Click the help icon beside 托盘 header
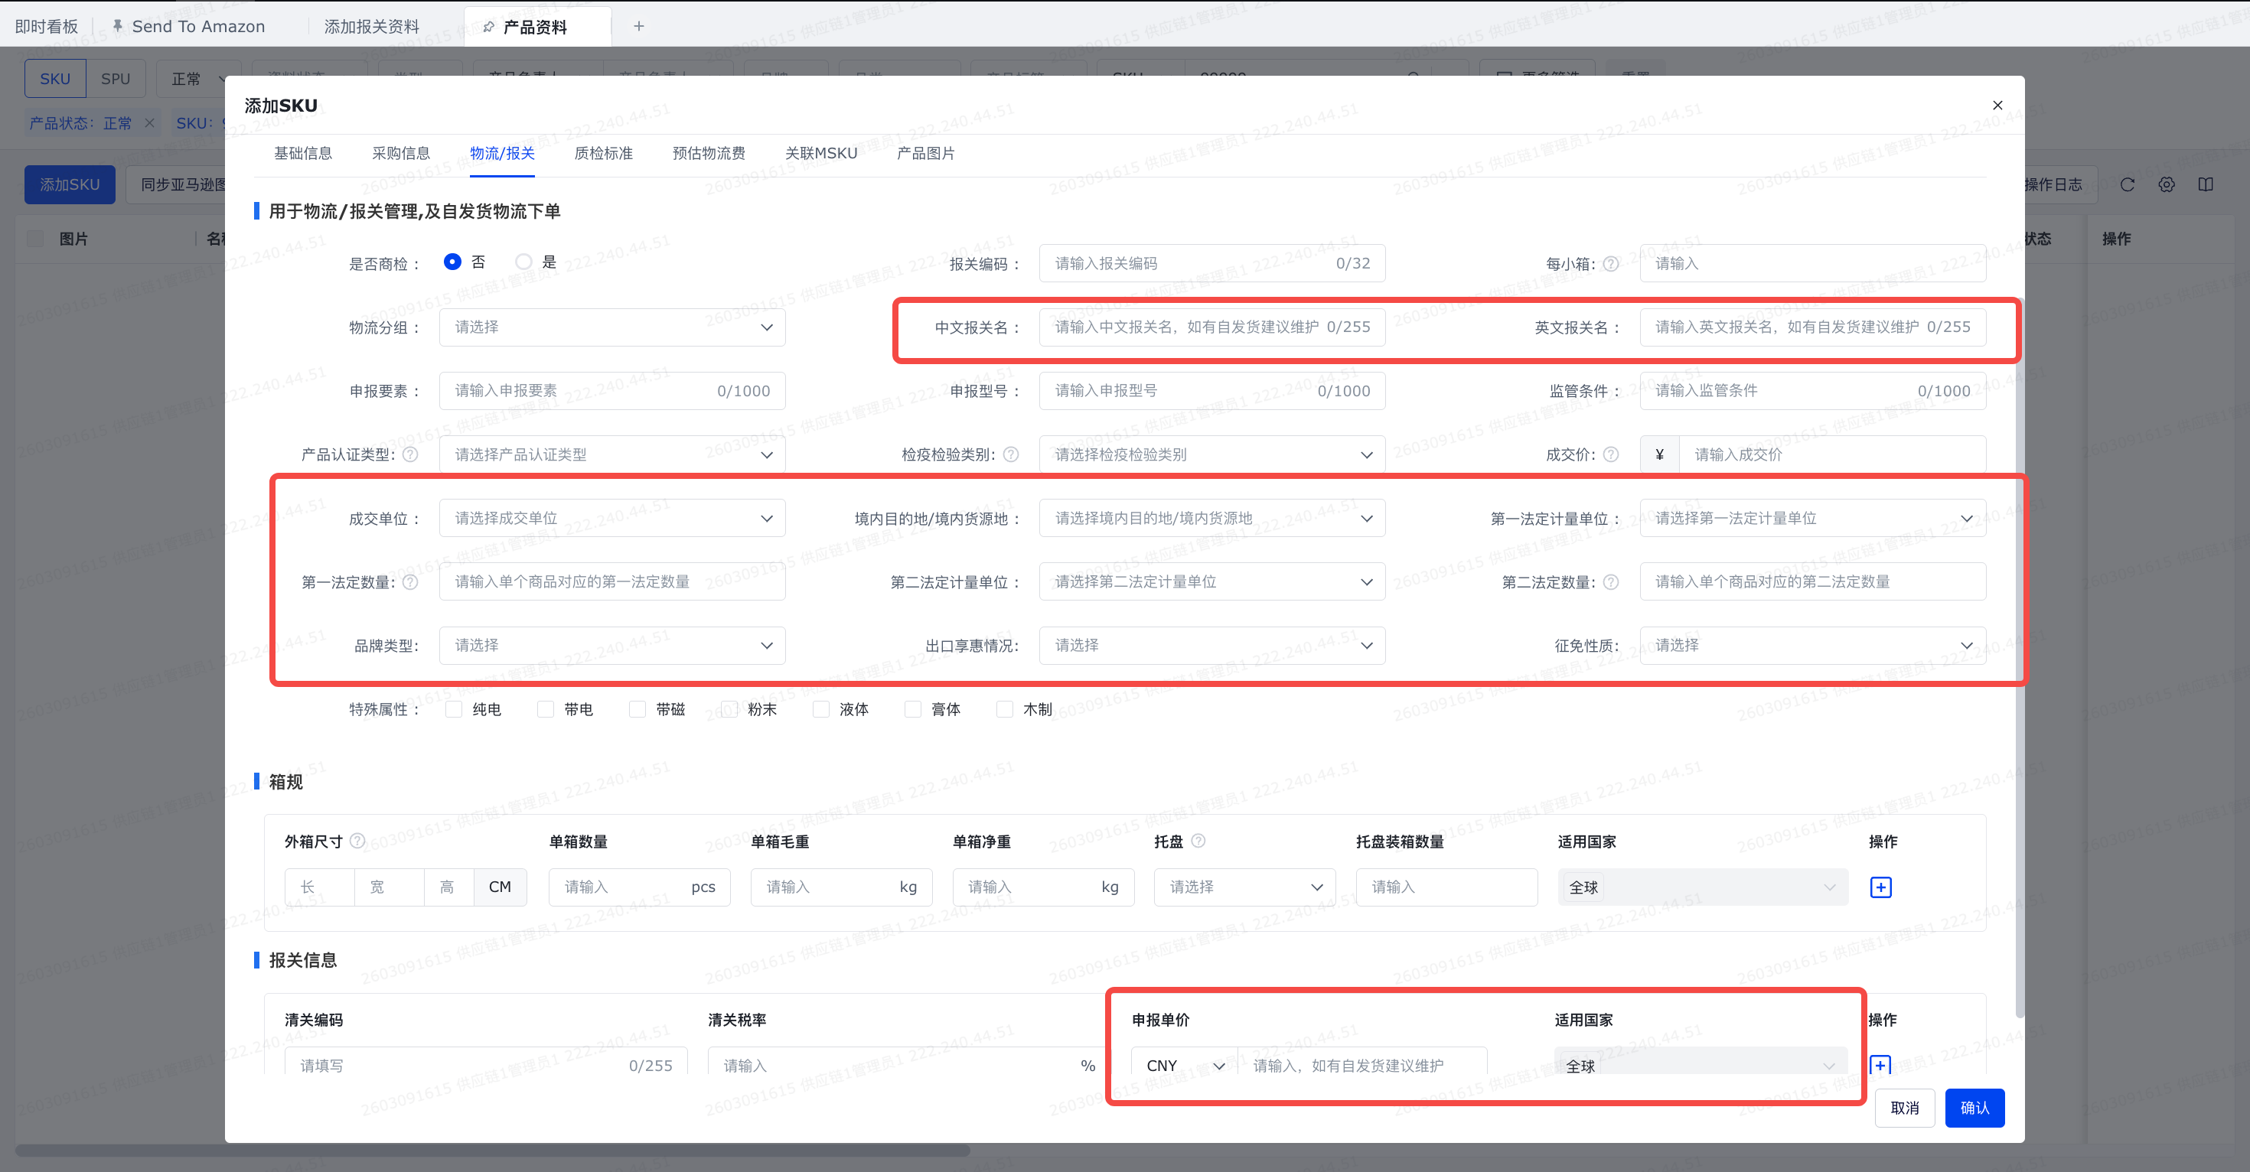 click(x=1198, y=841)
